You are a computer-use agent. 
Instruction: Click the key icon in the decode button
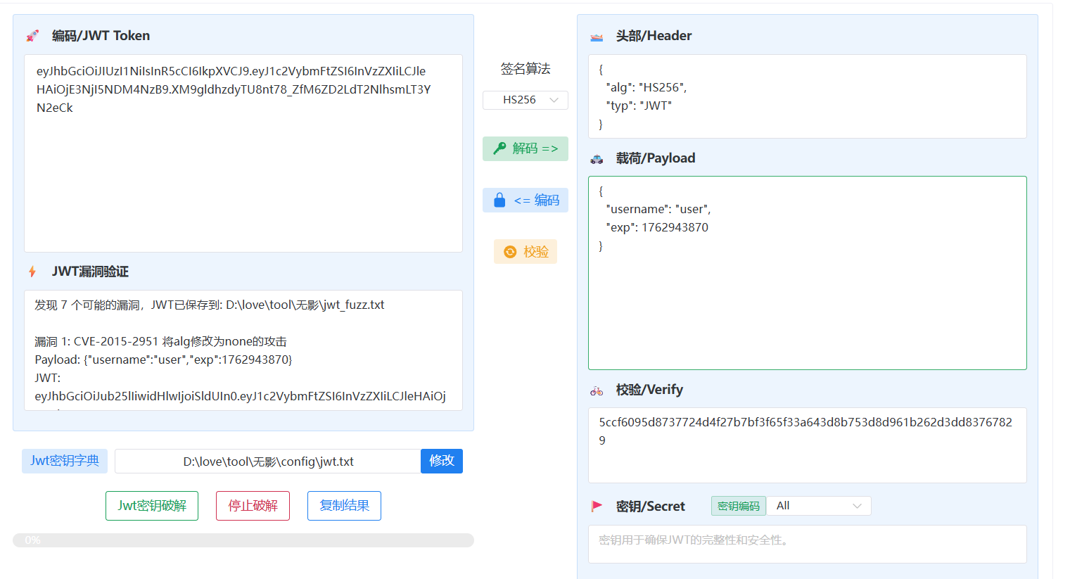click(x=499, y=148)
